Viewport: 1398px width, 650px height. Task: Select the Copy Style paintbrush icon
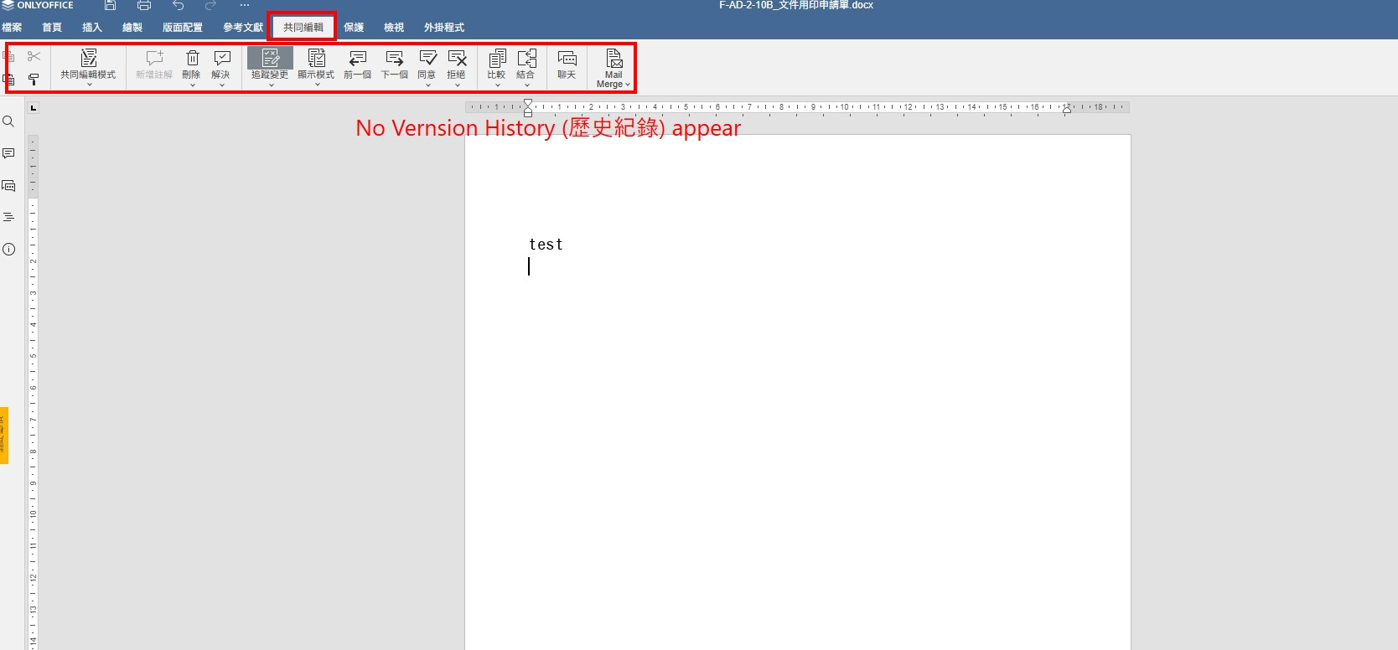[34, 80]
